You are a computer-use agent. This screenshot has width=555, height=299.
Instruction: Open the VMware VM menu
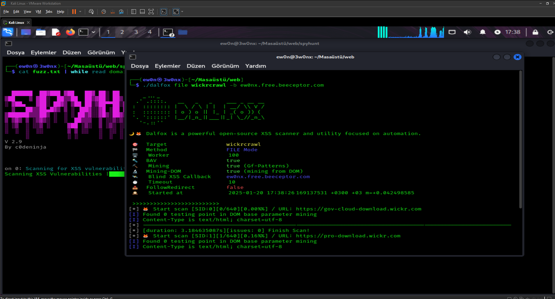[x=38, y=12]
